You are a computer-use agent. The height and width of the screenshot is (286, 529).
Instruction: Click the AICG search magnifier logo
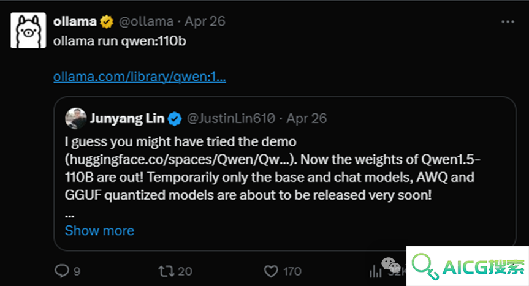[425, 266]
